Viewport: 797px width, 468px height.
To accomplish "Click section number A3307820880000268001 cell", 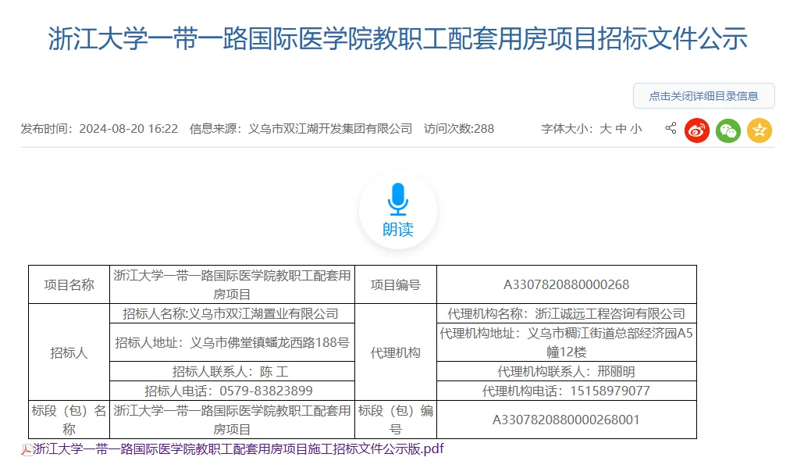I will click(566, 420).
